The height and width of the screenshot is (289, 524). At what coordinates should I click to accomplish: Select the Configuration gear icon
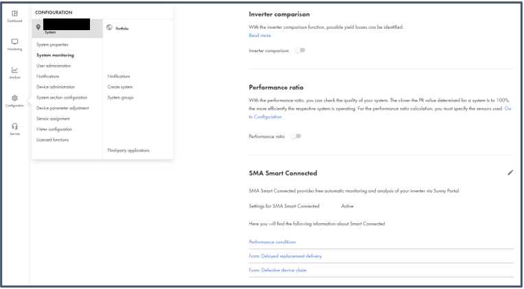(14, 99)
